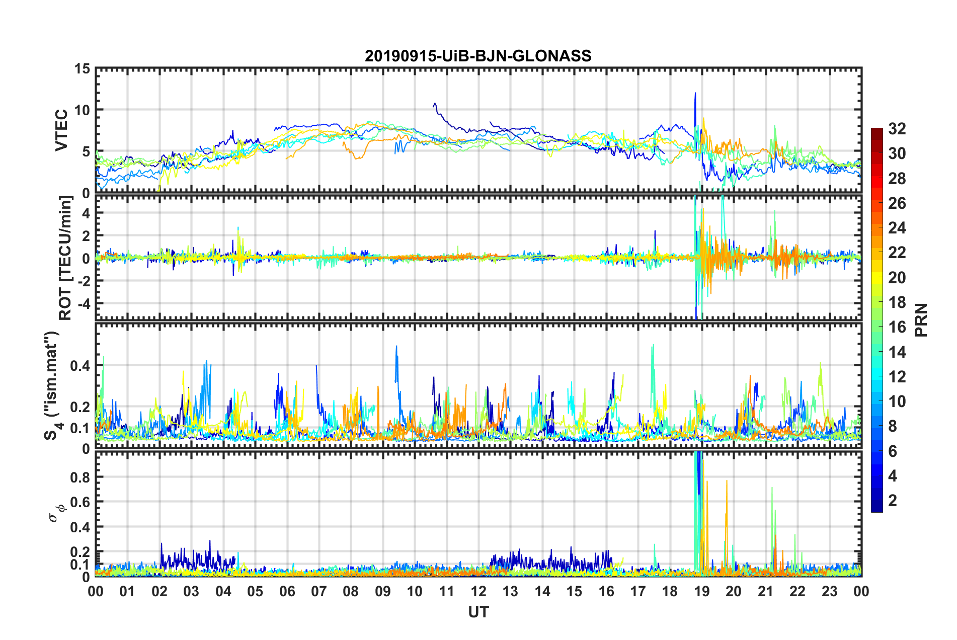
Task: Click the plot title 20190915-UiB-BJN-GLONASS
Action: point(478,56)
